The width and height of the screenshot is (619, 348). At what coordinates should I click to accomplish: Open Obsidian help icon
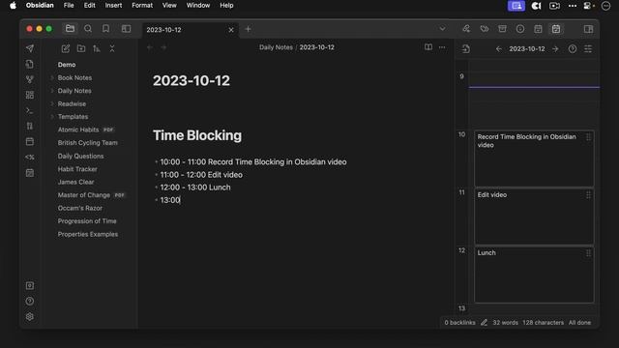point(30,301)
